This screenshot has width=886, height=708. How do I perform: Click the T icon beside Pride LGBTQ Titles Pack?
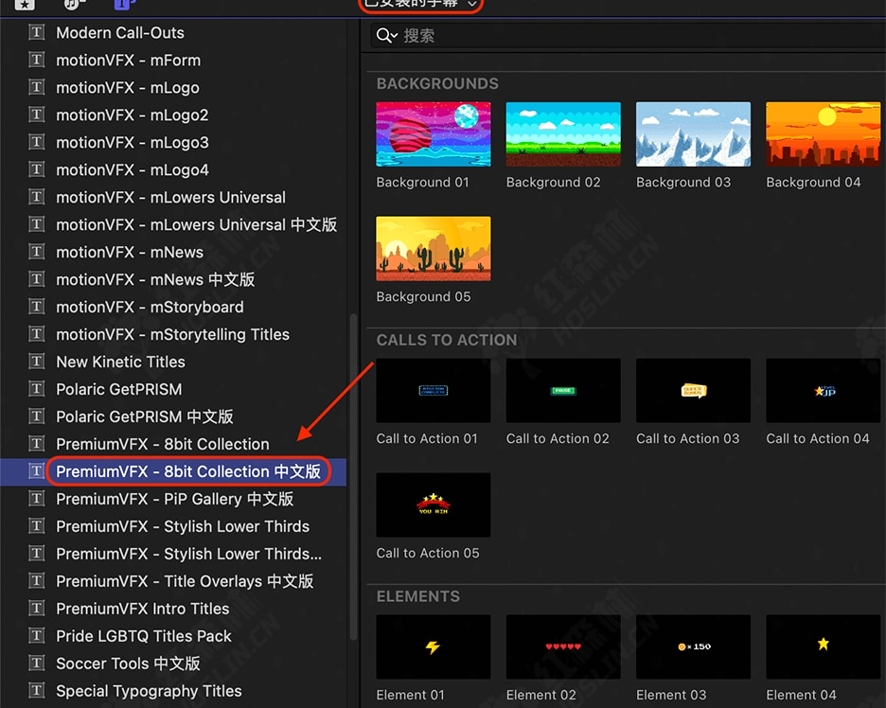pyautogui.click(x=37, y=636)
